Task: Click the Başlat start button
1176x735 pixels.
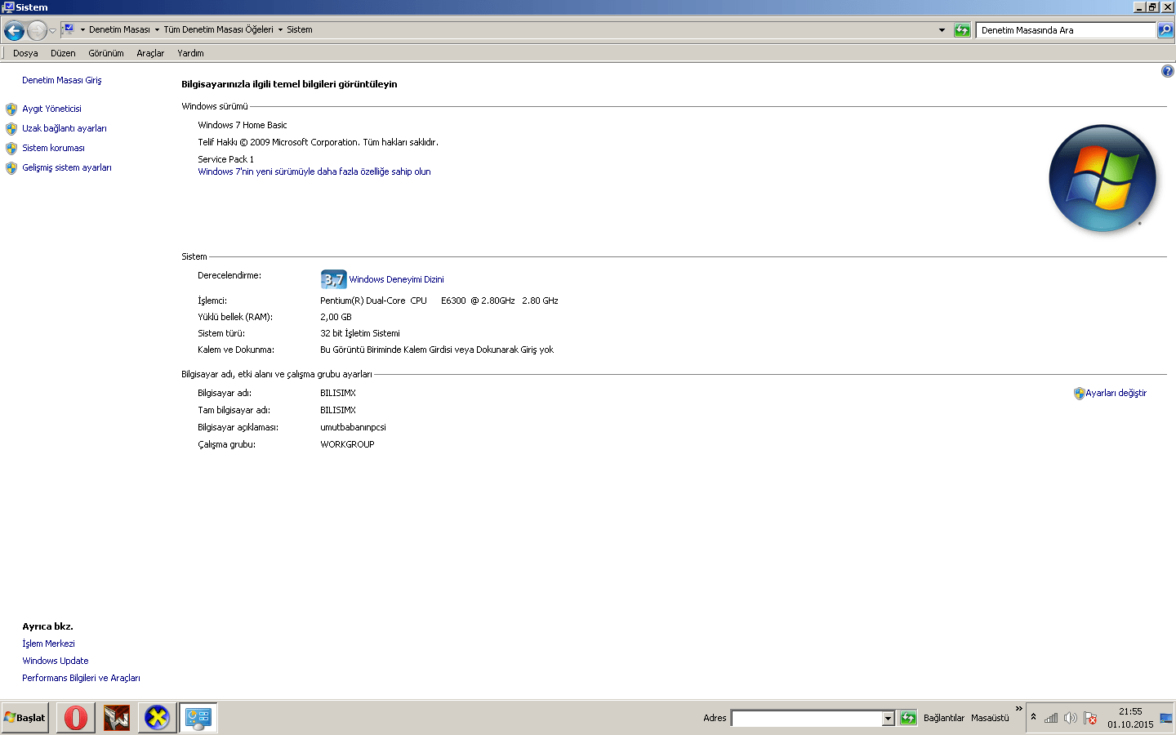Action: [25, 718]
